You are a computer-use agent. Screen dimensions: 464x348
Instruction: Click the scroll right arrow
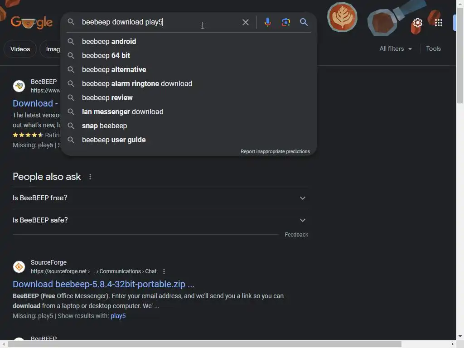click(453, 344)
